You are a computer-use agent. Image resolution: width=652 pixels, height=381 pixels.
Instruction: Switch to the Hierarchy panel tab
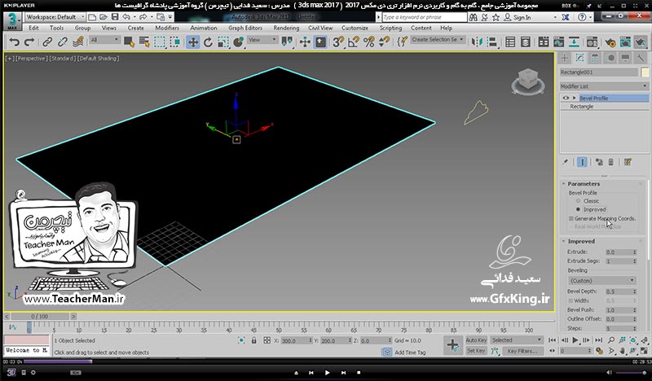595,58
